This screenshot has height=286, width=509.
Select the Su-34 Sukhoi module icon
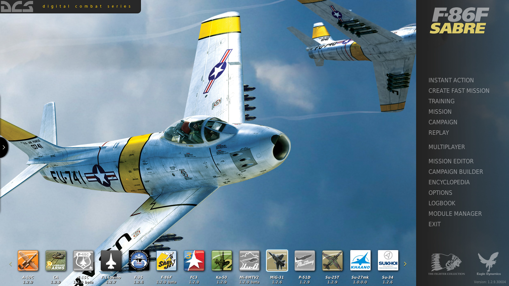tap(388, 261)
